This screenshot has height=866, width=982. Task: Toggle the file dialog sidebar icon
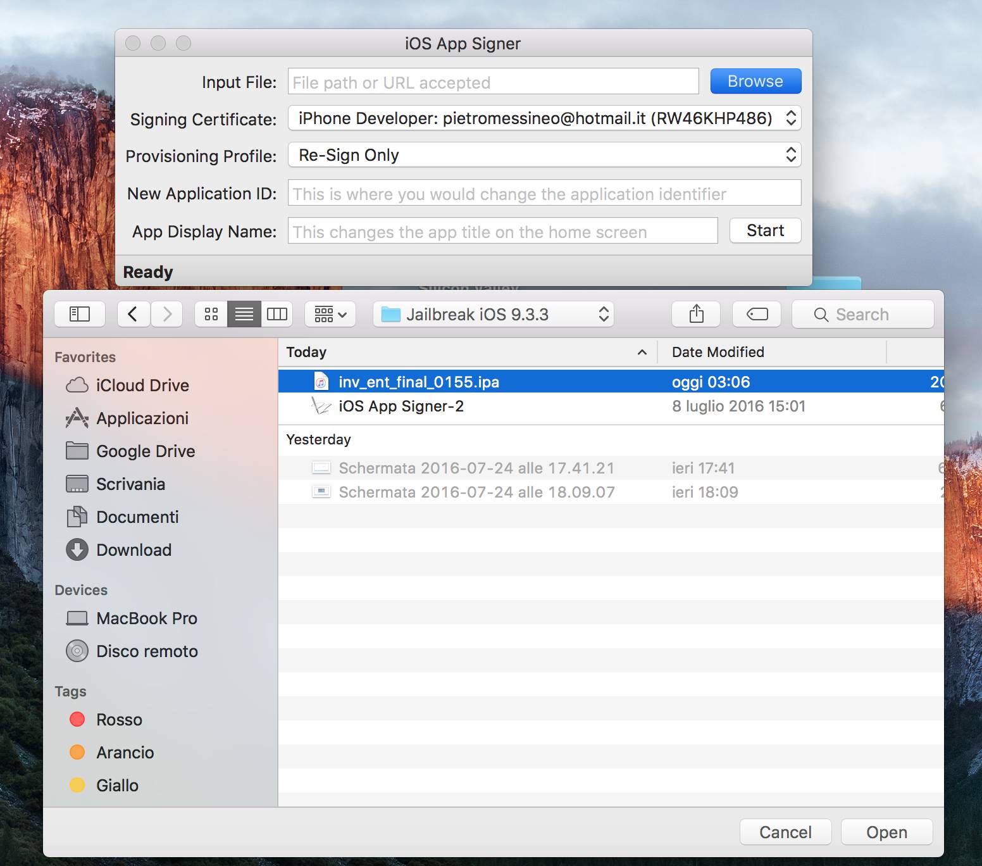click(x=80, y=314)
